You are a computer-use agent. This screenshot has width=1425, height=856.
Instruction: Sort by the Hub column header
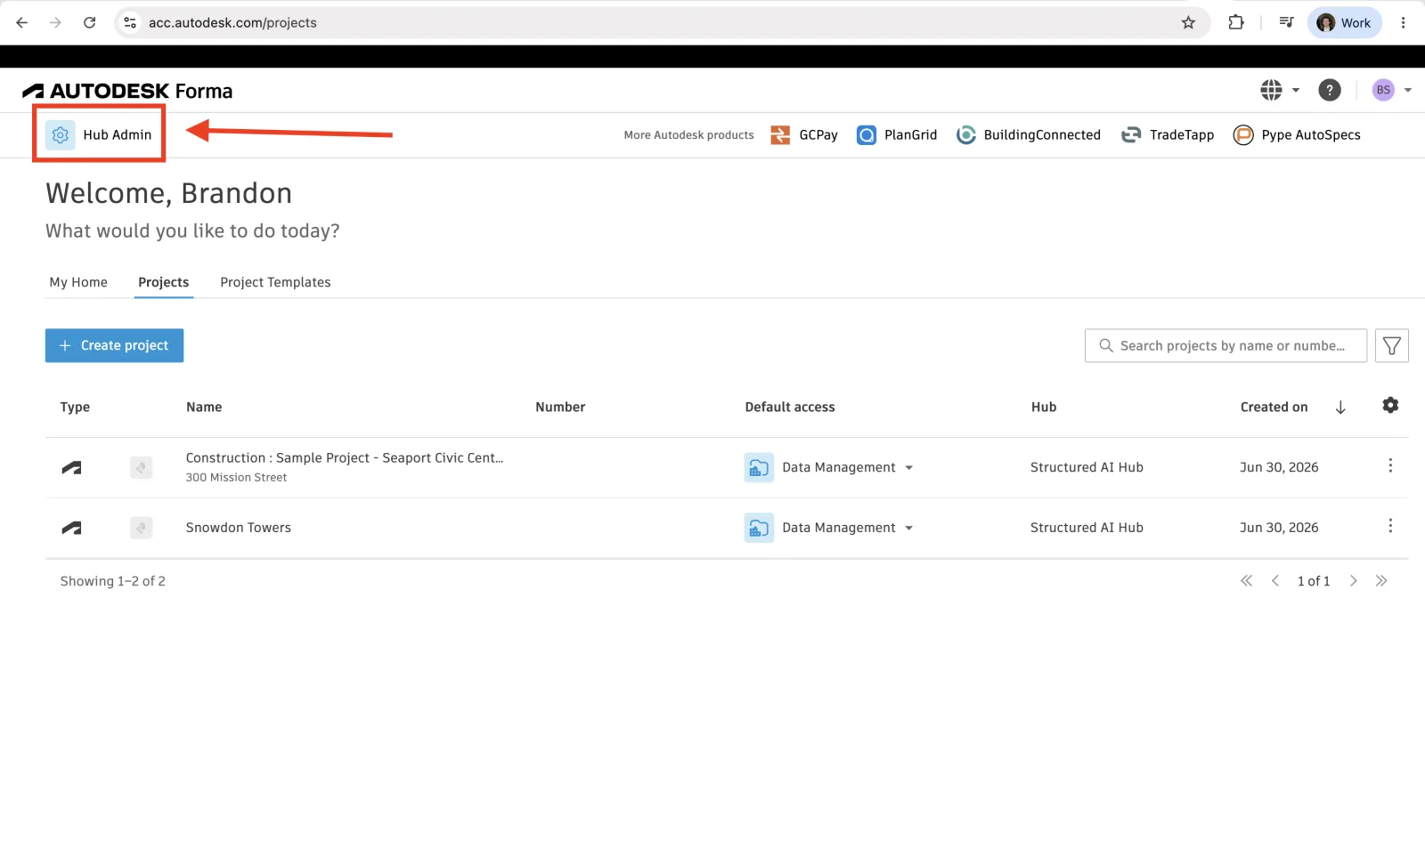point(1044,407)
